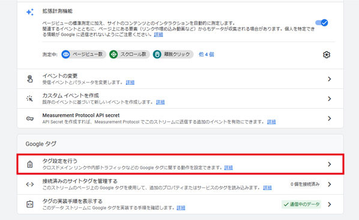Expand Measurement Protocol API secret chevron
359x220 pixels.
point(329,118)
